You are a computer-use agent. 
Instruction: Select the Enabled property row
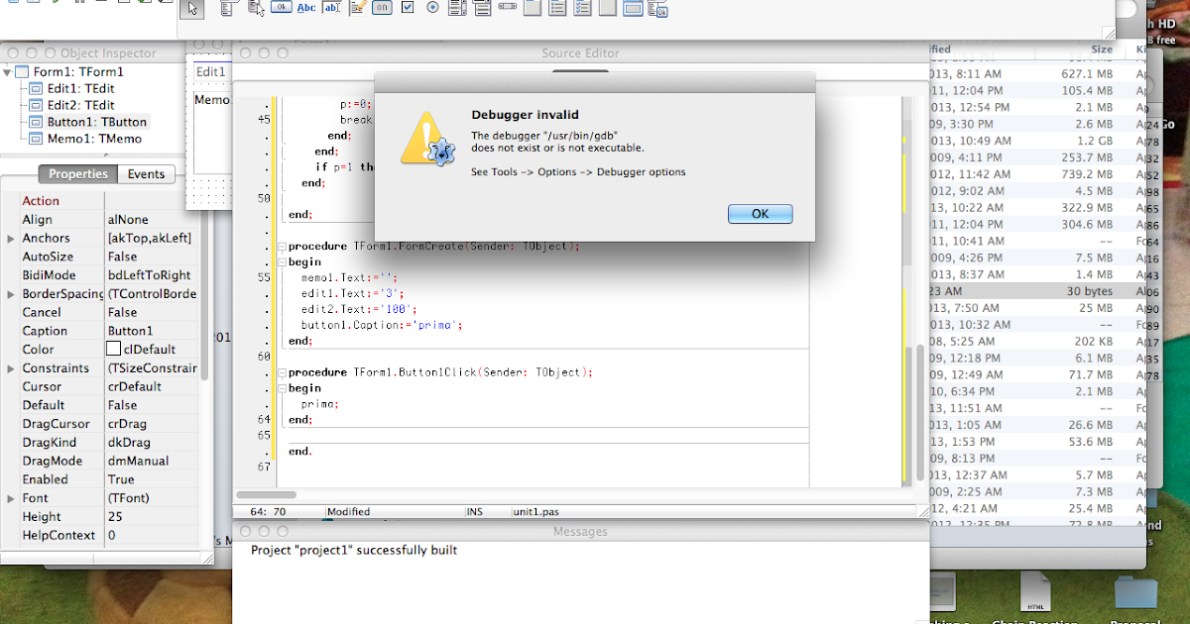(101, 479)
